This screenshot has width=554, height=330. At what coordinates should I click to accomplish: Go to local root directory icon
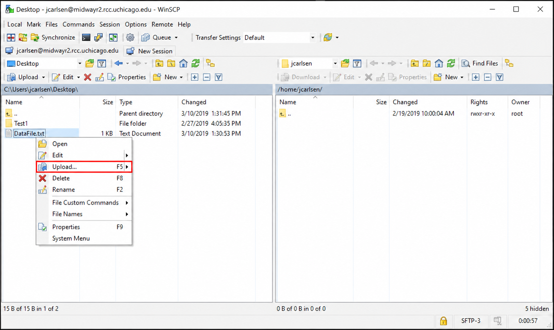(x=171, y=63)
